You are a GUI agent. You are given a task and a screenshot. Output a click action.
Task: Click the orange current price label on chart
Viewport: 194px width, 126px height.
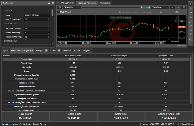click(x=182, y=27)
